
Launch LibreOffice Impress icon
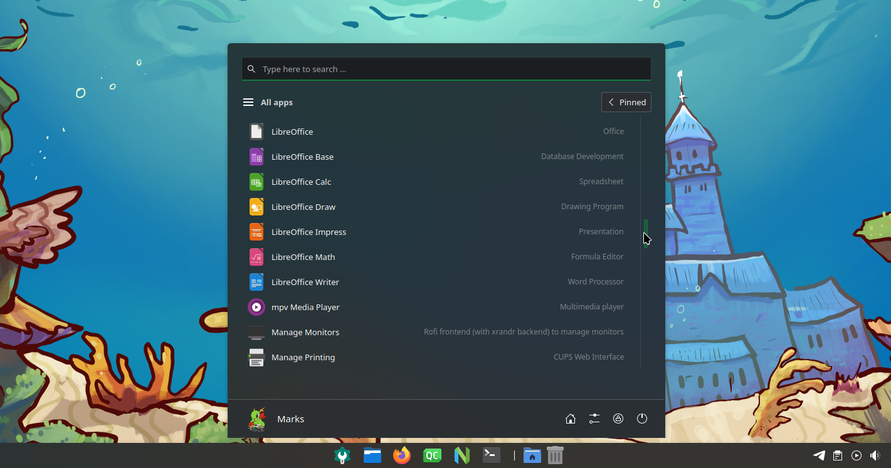coord(256,232)
